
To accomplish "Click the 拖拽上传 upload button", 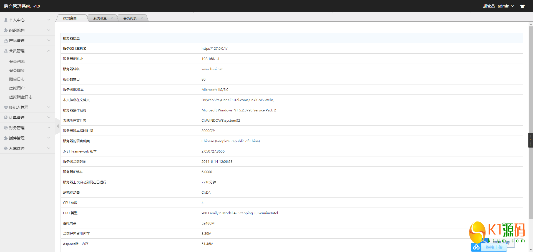I will [494, 247].
